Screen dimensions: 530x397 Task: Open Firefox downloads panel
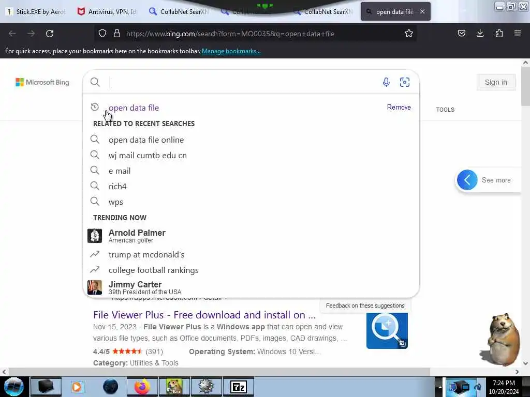480,33
